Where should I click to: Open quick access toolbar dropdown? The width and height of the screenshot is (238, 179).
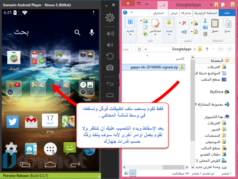tap(211, 5)
